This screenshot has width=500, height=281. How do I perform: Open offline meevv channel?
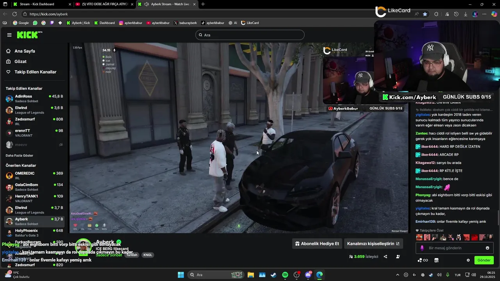click(x=34, y=144)
